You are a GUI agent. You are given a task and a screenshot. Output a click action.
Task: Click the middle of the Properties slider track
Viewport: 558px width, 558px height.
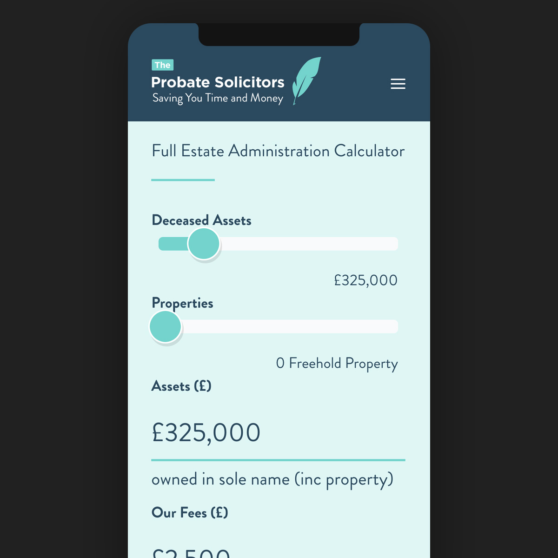pyautogui.click(x=278, y=326)
